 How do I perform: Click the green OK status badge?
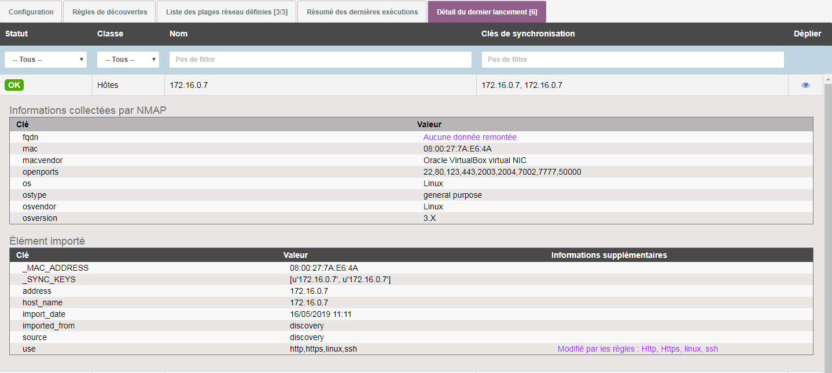pos(14,85)
